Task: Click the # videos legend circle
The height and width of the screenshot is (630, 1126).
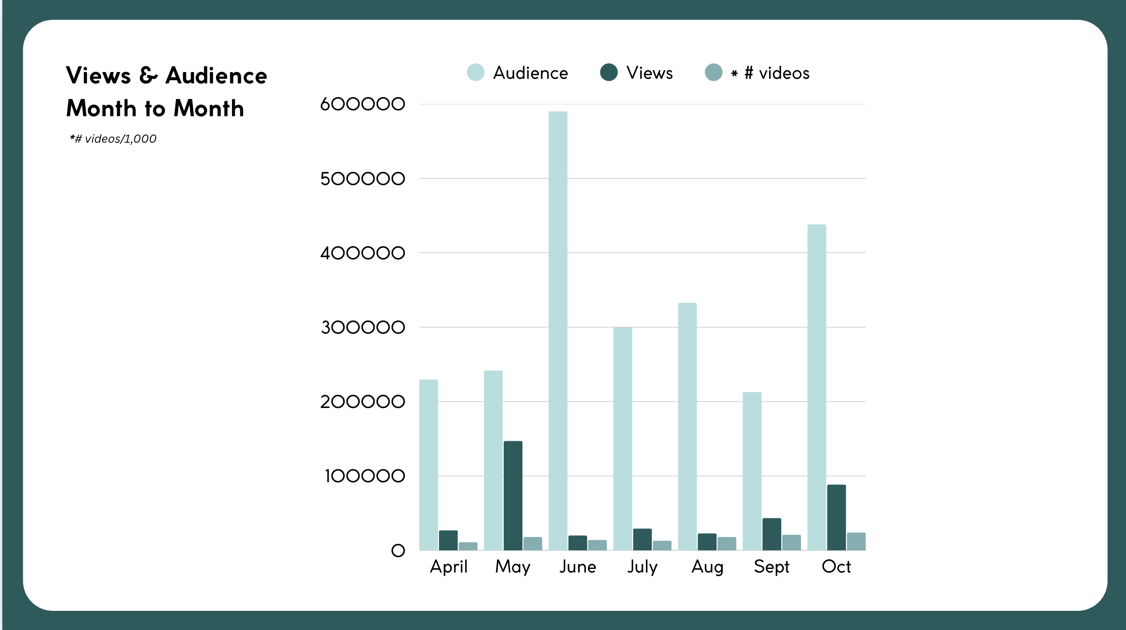Action: [713, 72]
